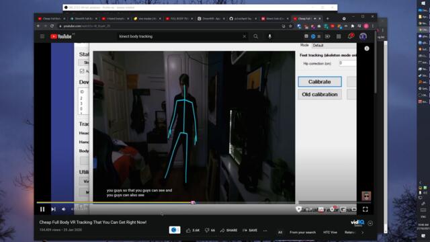Open the Chrome profile avatar
Screen dimensions: 430x242
(x=366, y=26)
